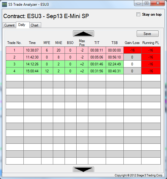Click TIT value 00:01:46
The width and height of the screenshot is (167, 179).
pyautogui.click(x=97, y=64)
